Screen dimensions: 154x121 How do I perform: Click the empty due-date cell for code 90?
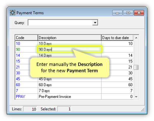coord(117,49)
